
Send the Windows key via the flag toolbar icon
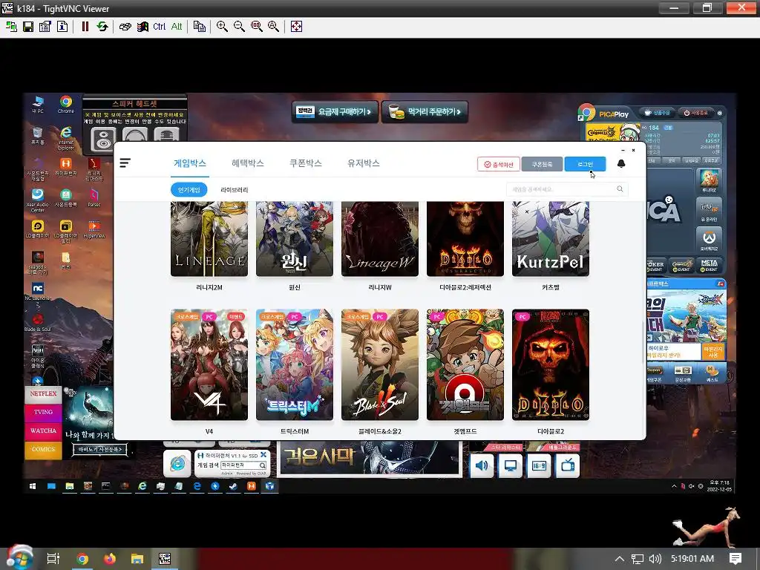[x=142, y=27]
